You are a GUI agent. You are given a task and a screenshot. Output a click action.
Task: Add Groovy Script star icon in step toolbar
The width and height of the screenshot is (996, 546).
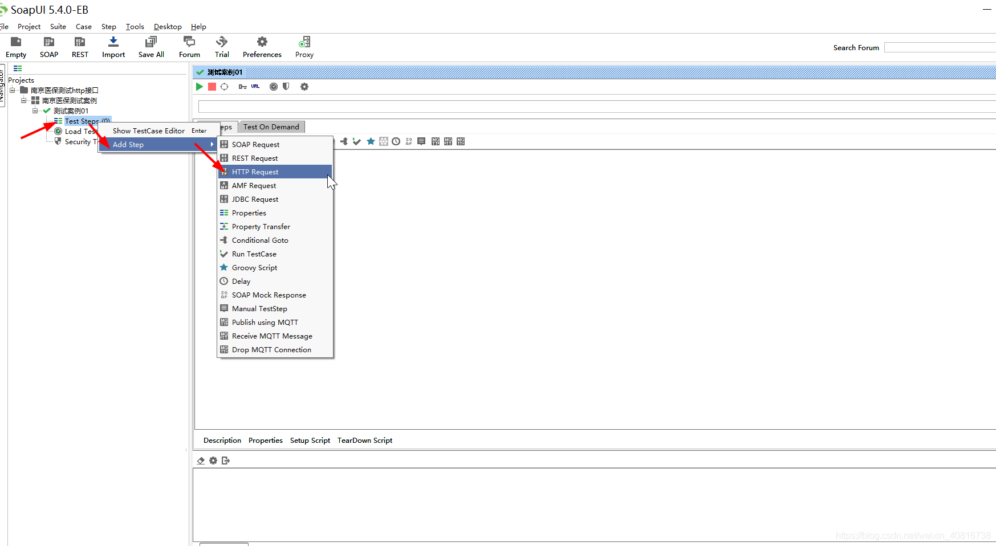[371, 141]
